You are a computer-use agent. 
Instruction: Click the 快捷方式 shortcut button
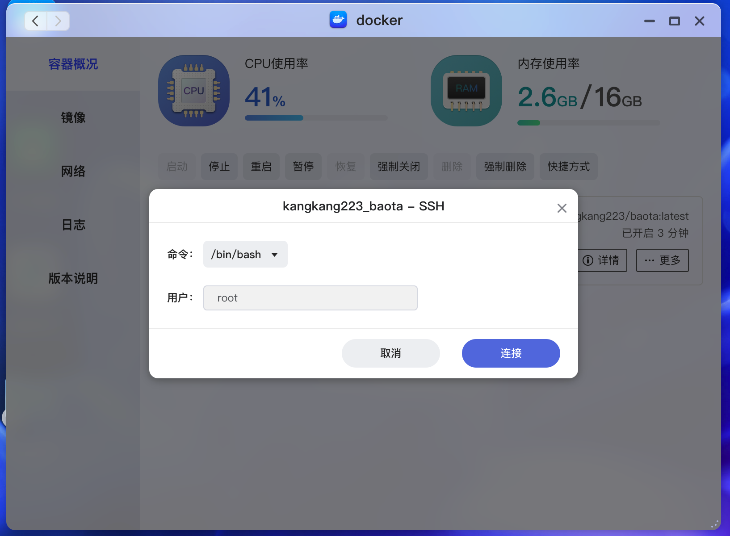coord(569,167)
